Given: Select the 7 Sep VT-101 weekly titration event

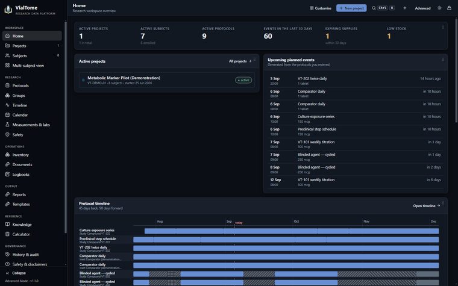Looking at the screenshot, I should 356,144.
